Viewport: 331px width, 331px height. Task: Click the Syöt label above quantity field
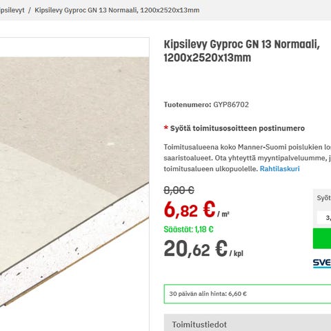click(x=324, y=198)
